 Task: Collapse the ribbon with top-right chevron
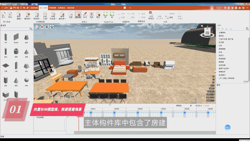pos(247,8)
